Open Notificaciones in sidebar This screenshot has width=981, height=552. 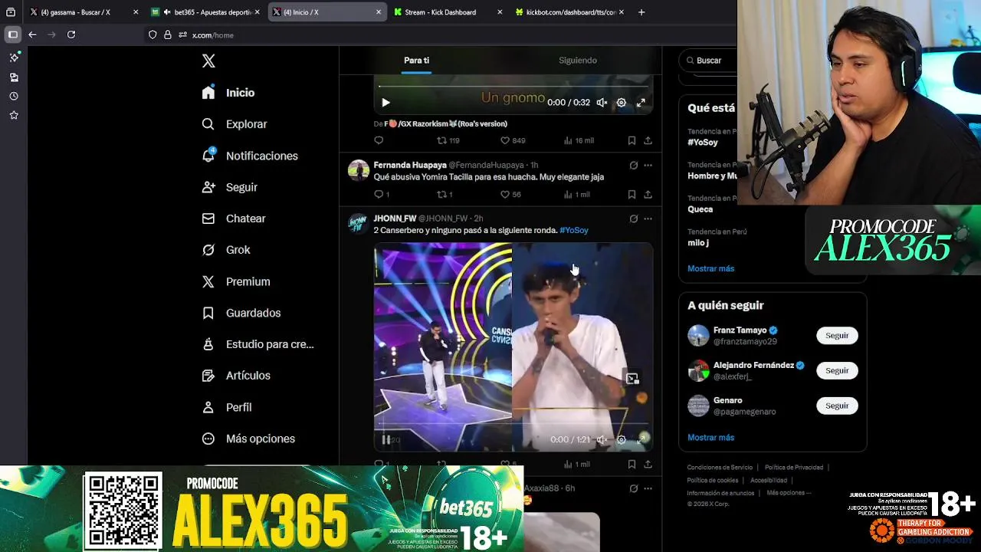click(x=250, y=156)
